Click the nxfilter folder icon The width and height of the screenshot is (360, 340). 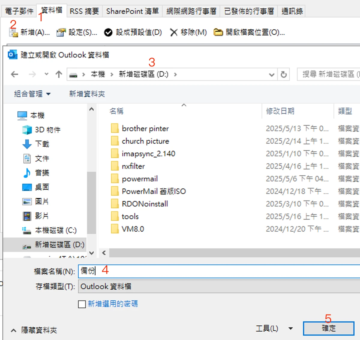(115, 166)
